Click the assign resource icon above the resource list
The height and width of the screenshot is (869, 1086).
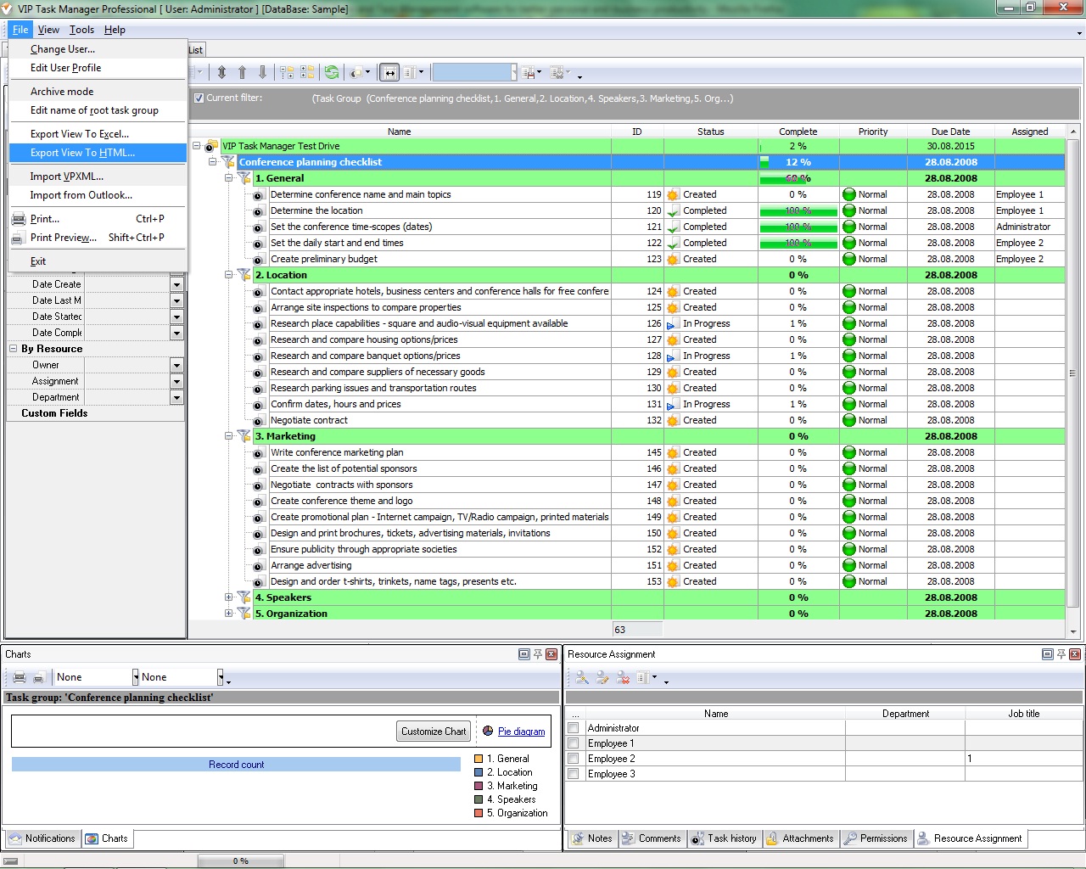click(580, 677)
